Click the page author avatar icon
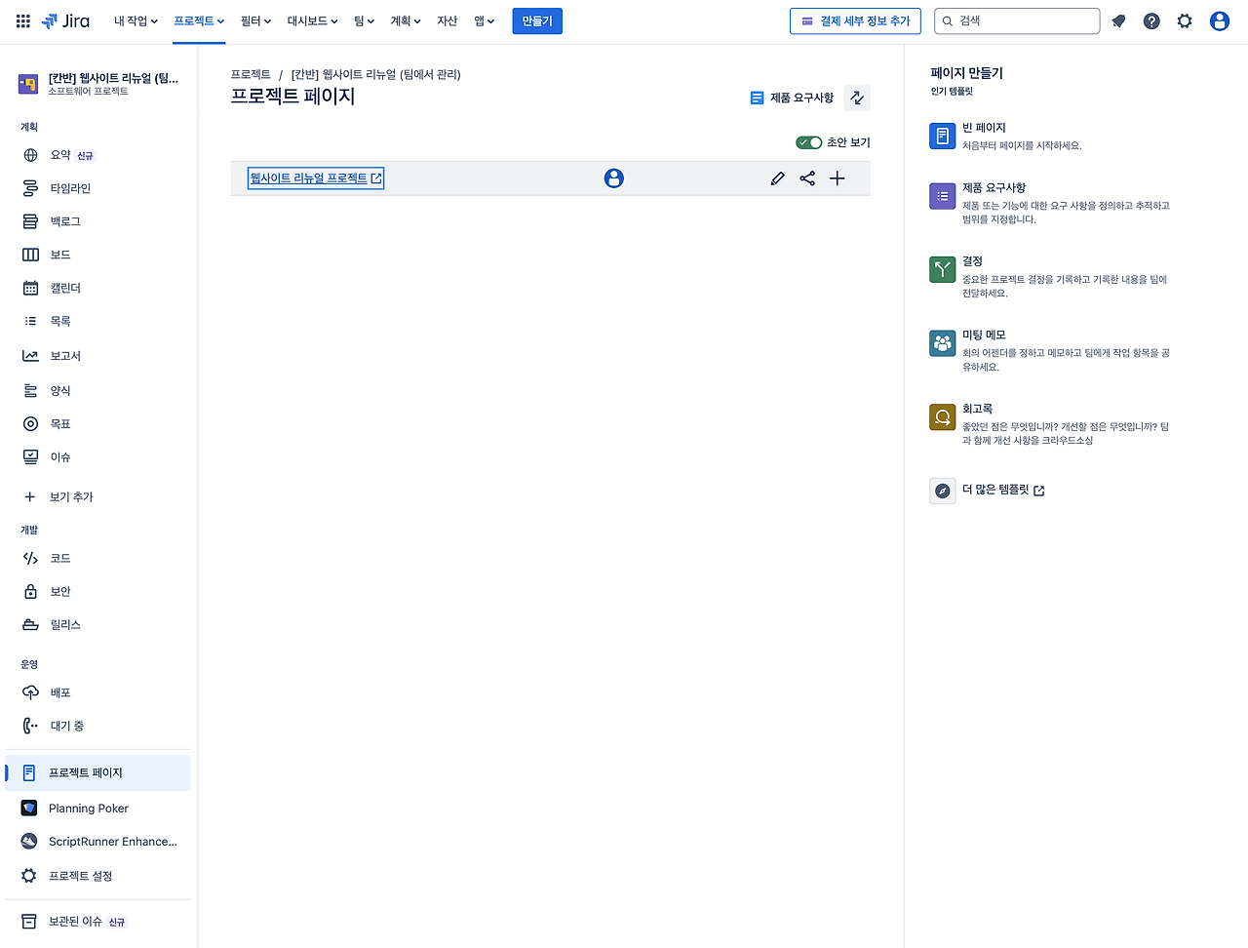 (613, 178)
